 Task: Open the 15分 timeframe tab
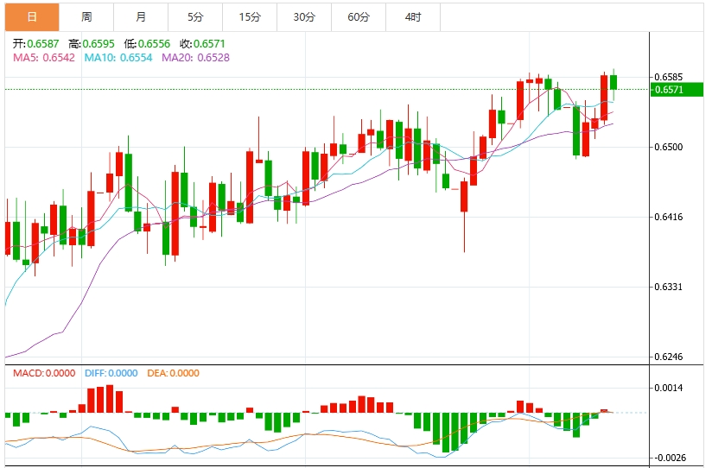pos(250,17)
